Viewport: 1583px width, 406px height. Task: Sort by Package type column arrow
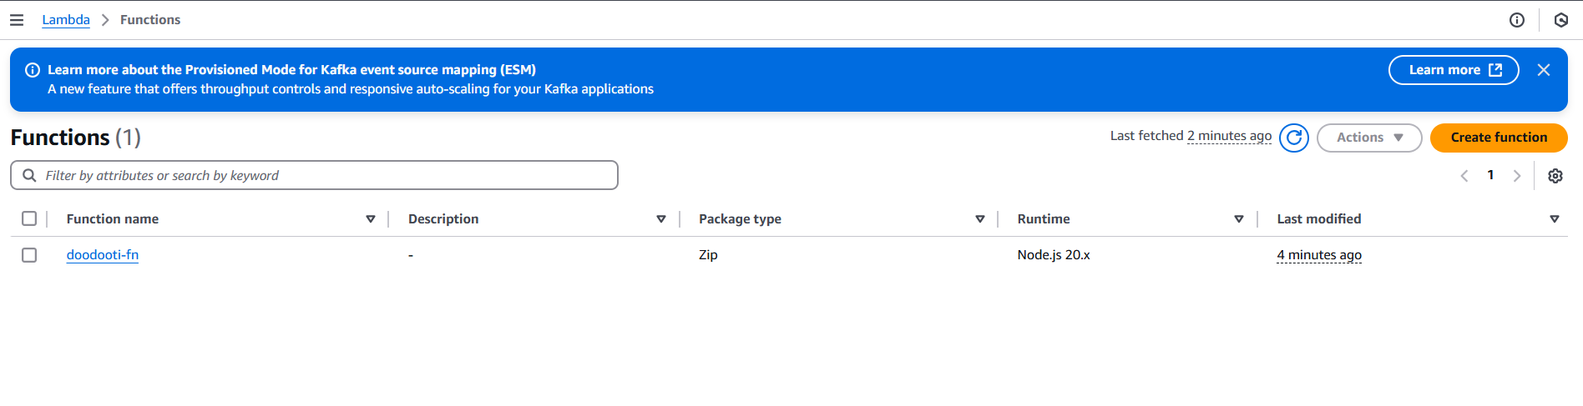[980, 219]
